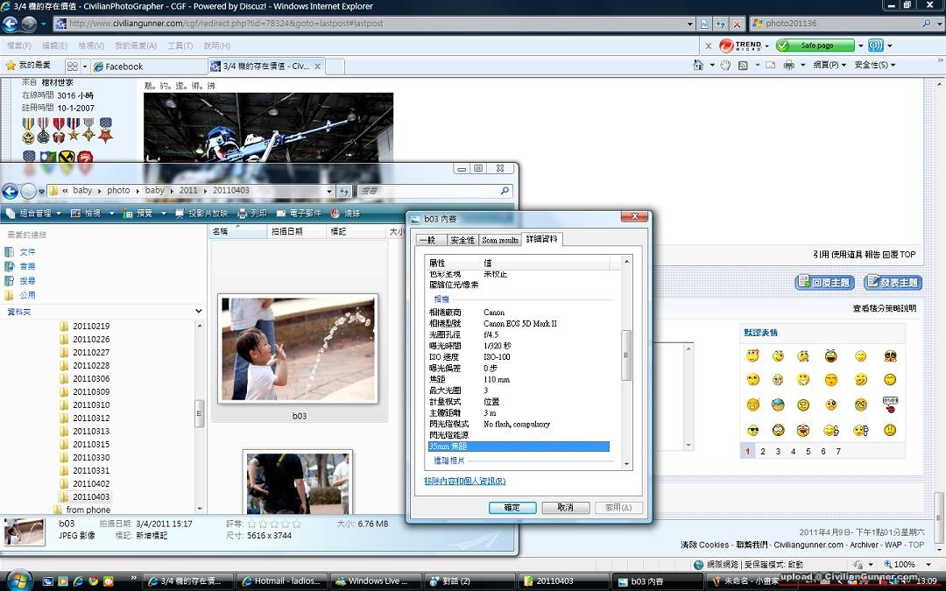Click the slideshow toolbar icon in Explorer

pos(180,214)
